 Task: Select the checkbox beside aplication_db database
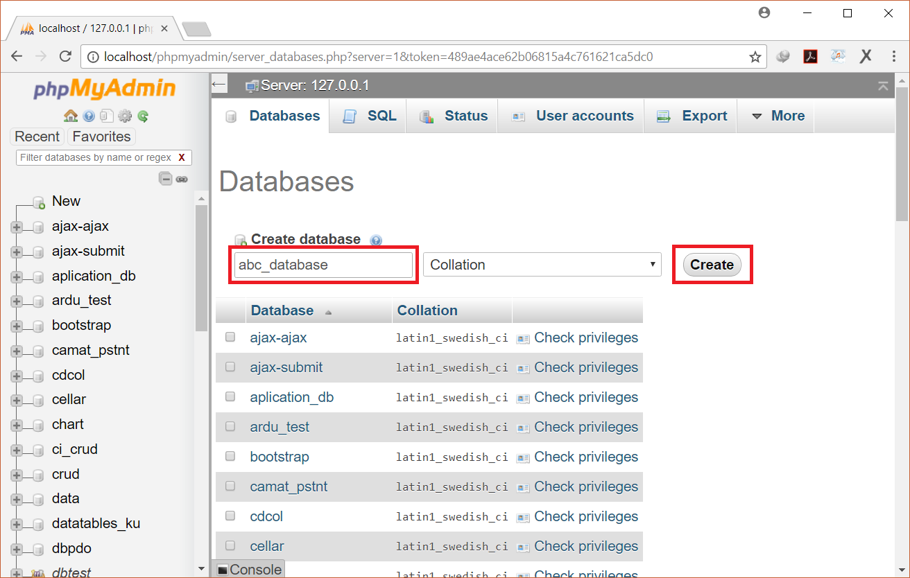click(x=230, y=397)
